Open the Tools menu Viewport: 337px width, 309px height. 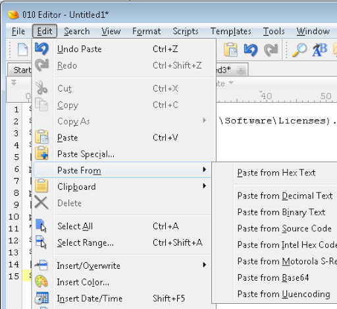tap(274, 31)
